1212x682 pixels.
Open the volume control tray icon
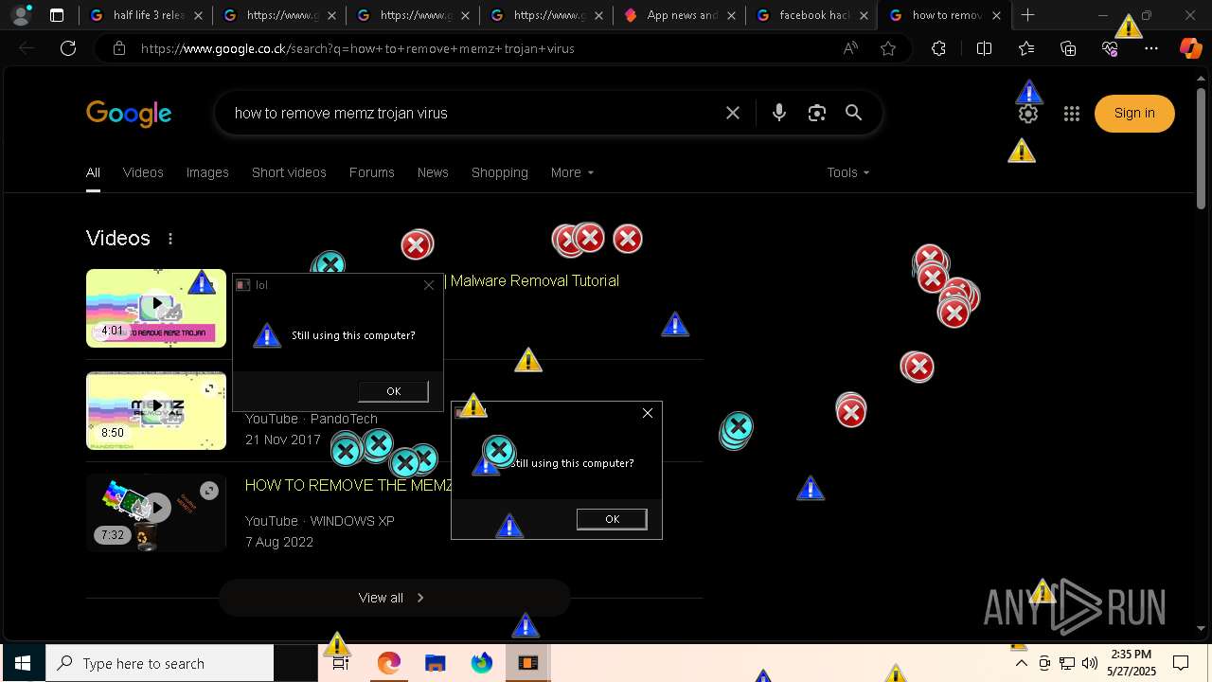click(x=1090, y=663)
